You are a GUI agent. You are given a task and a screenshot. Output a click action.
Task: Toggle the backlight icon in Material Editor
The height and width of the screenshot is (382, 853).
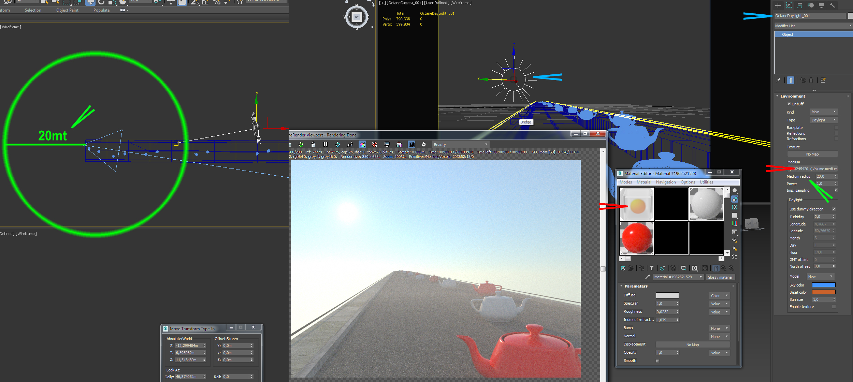[x=735, y=199]
